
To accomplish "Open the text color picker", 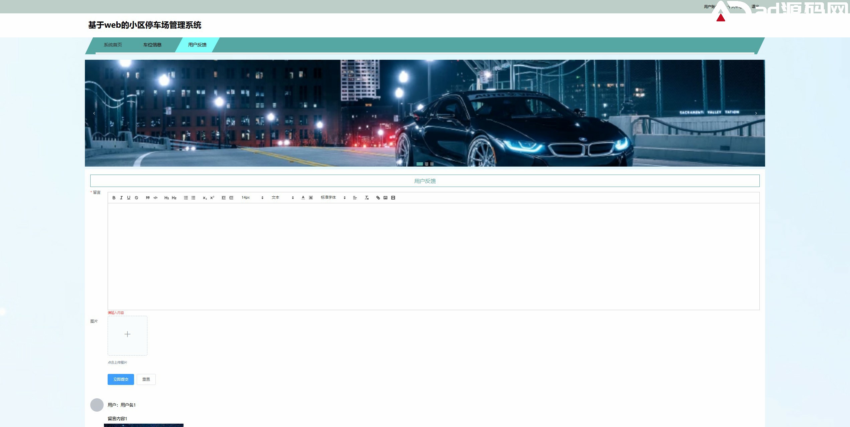I will (303, 198).
